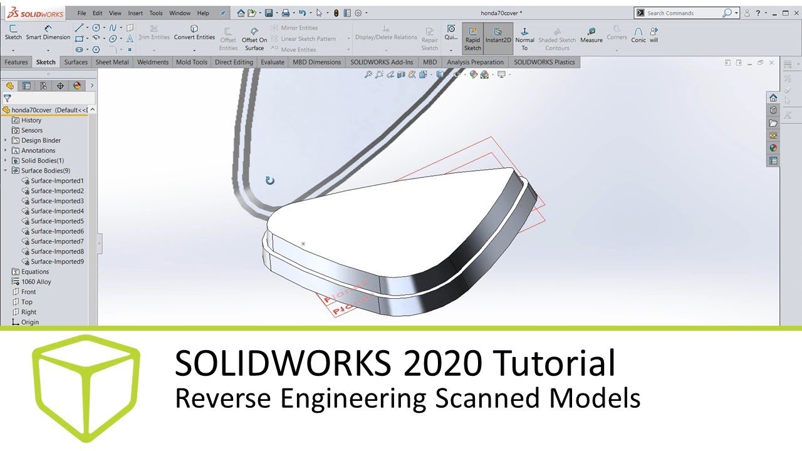Switch to the Features tab
Image resolution: width=802 pixels, height=451 pixels.
point(16,62)
